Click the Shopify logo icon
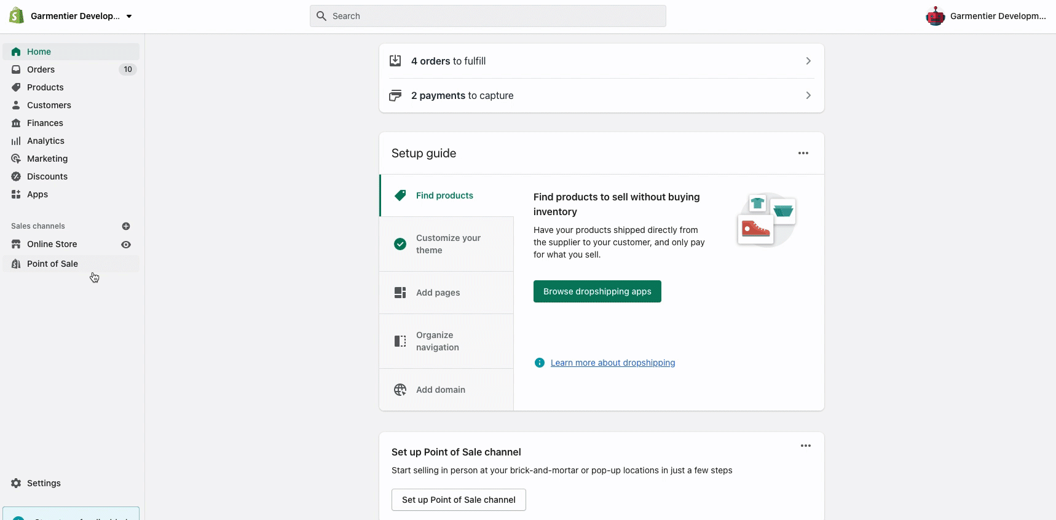The image size is (1056, 520). pyautogui.click(x=17, y=16)
